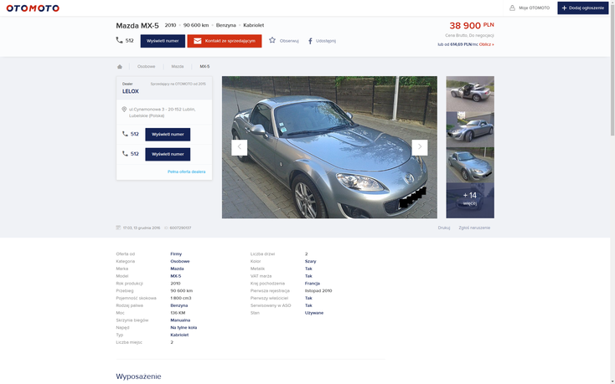Open the OTOMOTO home logo
Screen dimensions: 615x384
pyautogui.click(x=33, y=8)
